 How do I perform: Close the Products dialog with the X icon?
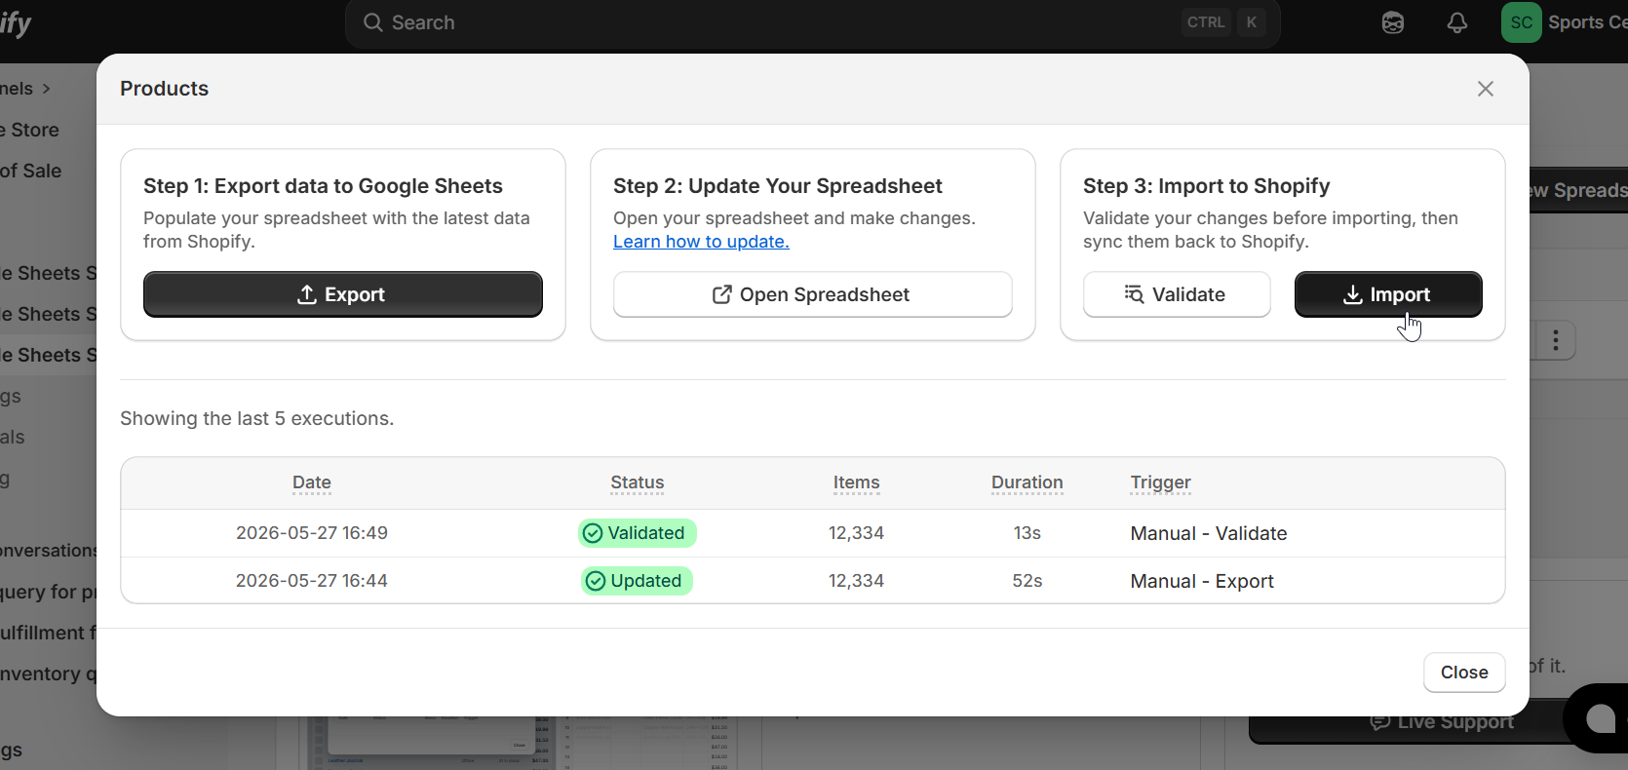(x=1486, y=89)
